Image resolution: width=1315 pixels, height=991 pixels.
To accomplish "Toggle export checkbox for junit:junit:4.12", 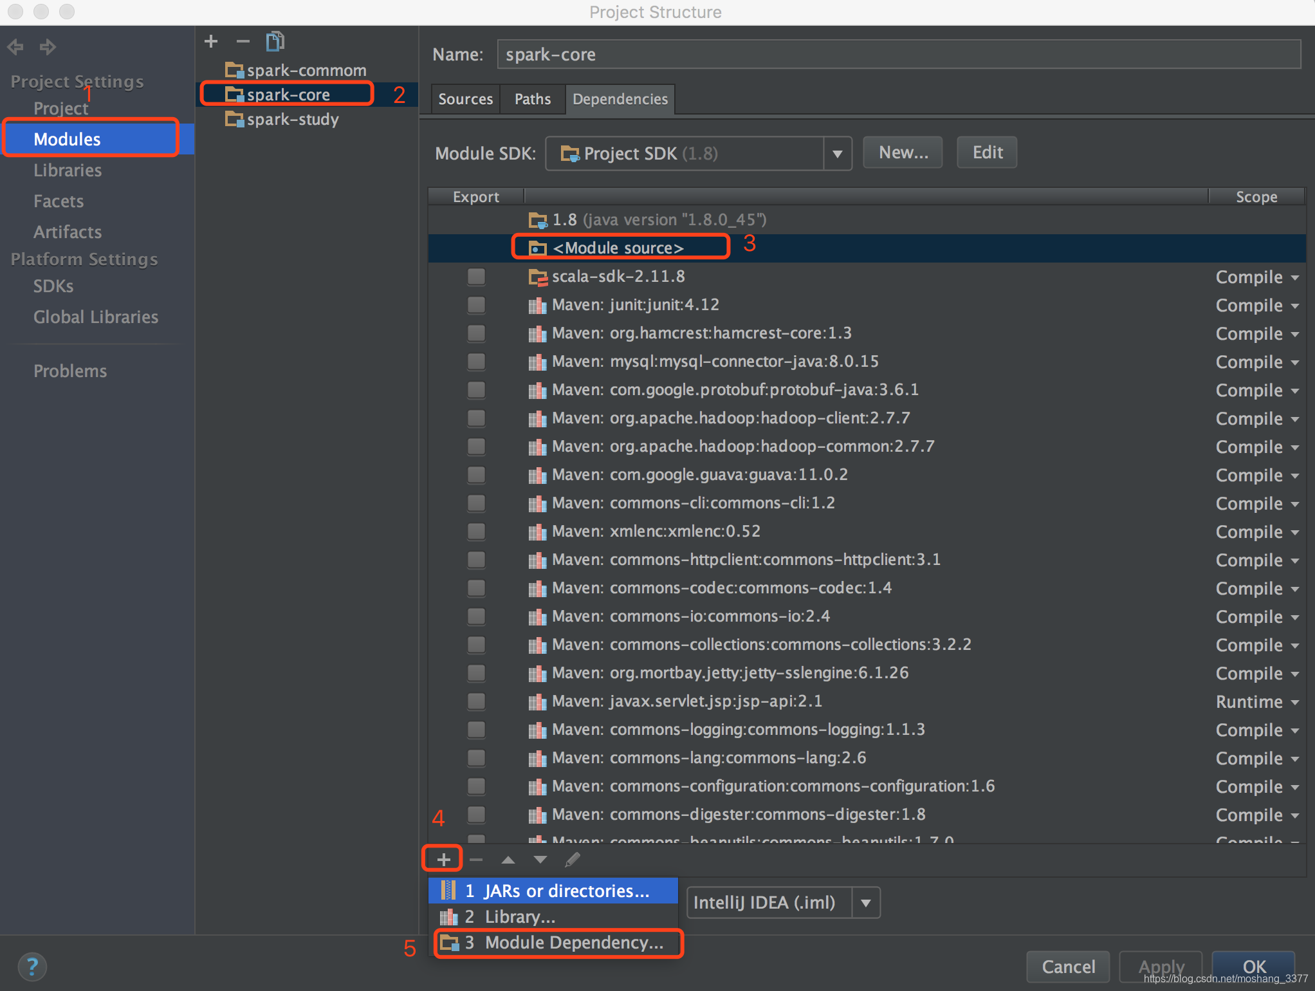I will (x=477, y=305).
